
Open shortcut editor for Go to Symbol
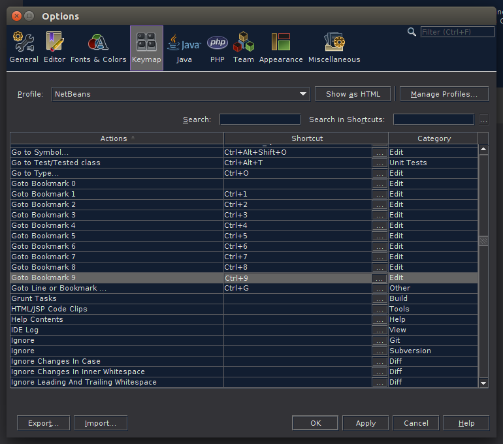point(380,153)
